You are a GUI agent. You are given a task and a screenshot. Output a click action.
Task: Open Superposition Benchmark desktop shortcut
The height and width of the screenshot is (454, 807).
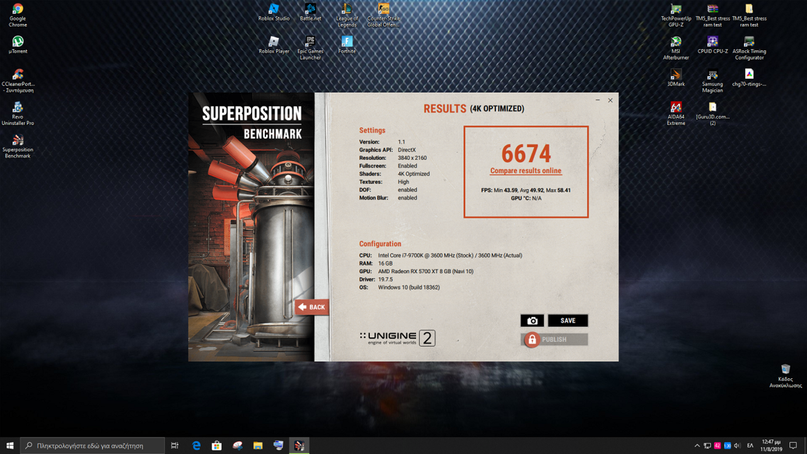click(18, 146)
